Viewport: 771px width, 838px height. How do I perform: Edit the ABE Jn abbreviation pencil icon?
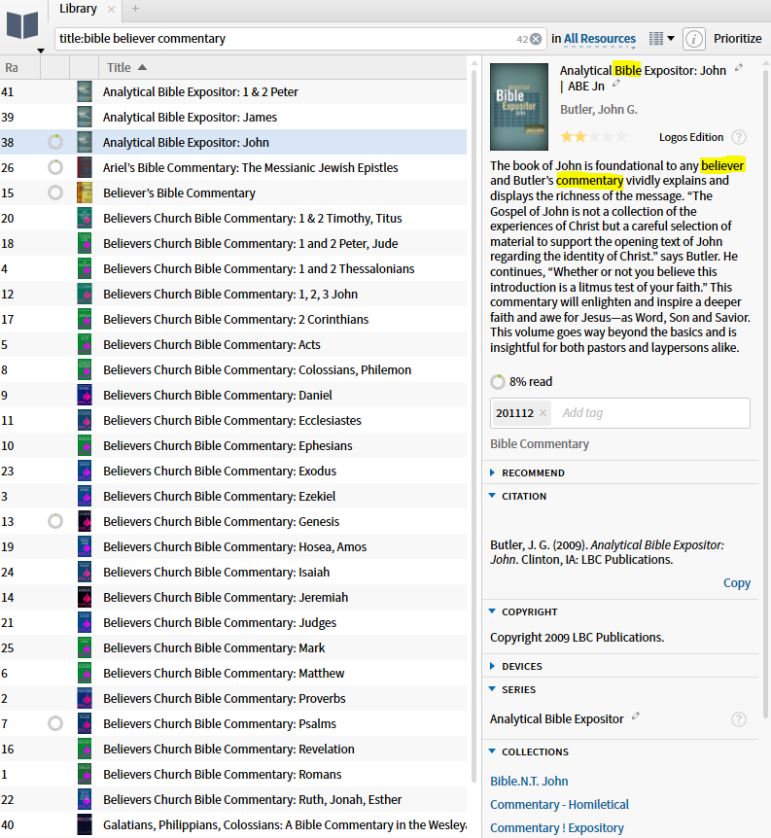pyautogui.click(x=616, y=83)
